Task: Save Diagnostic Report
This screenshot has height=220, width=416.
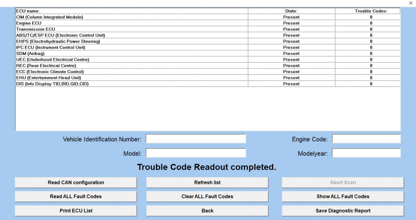Action: (343, 211)
